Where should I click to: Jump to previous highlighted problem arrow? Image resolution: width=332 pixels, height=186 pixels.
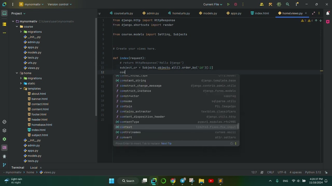click(x=316, y=20)
